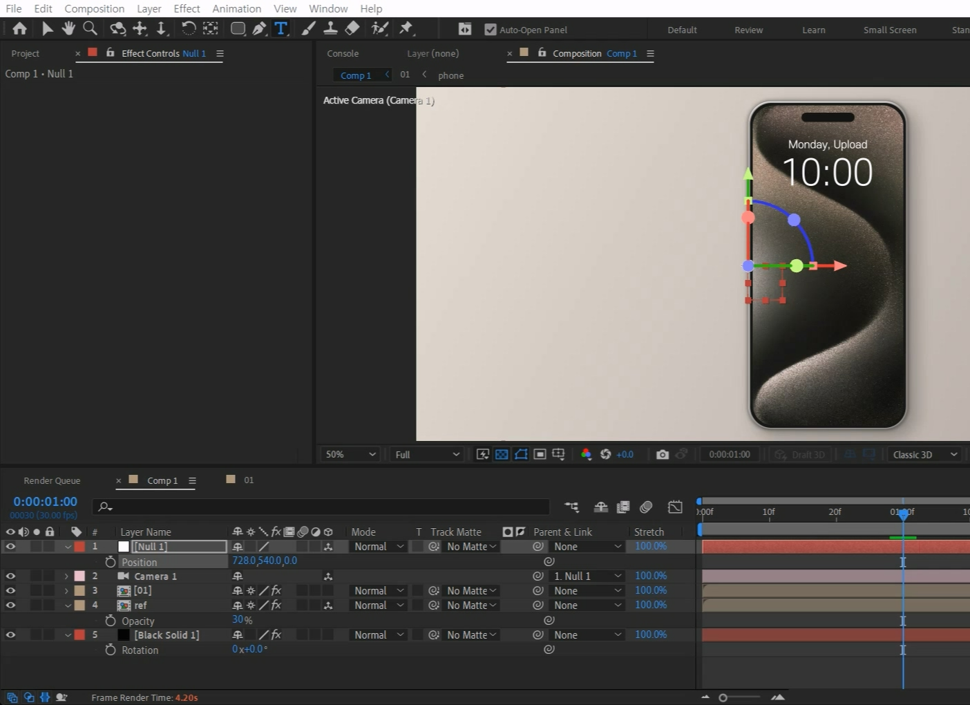
Task: Select the Clone Stamp tool
Action: point(331,28)
